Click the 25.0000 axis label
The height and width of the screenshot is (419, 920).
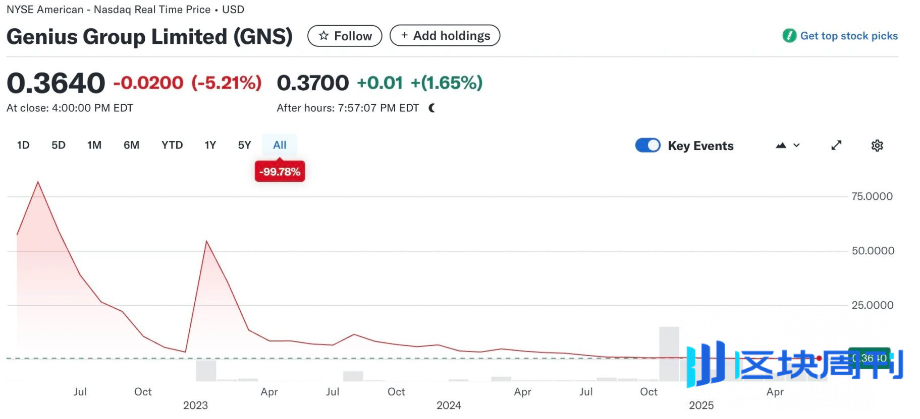point(873,305)
